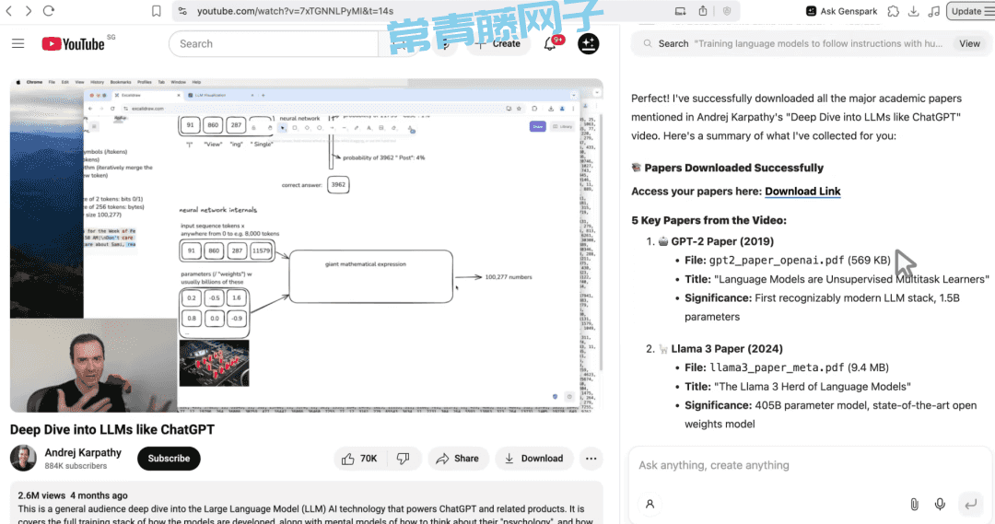Click YouTube Create button
Image resolution: width=995 pixels, height=524 pixels.
coord(498,44)
